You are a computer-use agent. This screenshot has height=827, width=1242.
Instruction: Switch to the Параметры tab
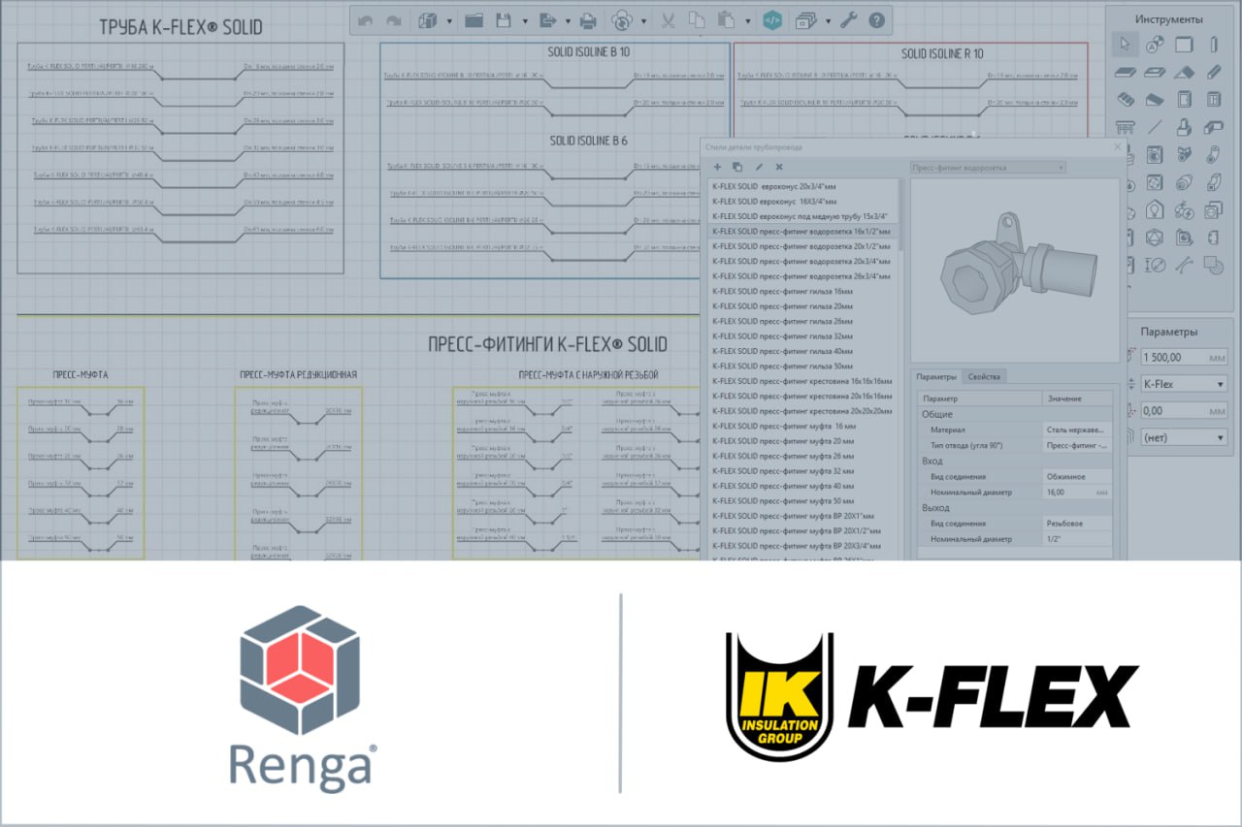click(x=935, y=376)
